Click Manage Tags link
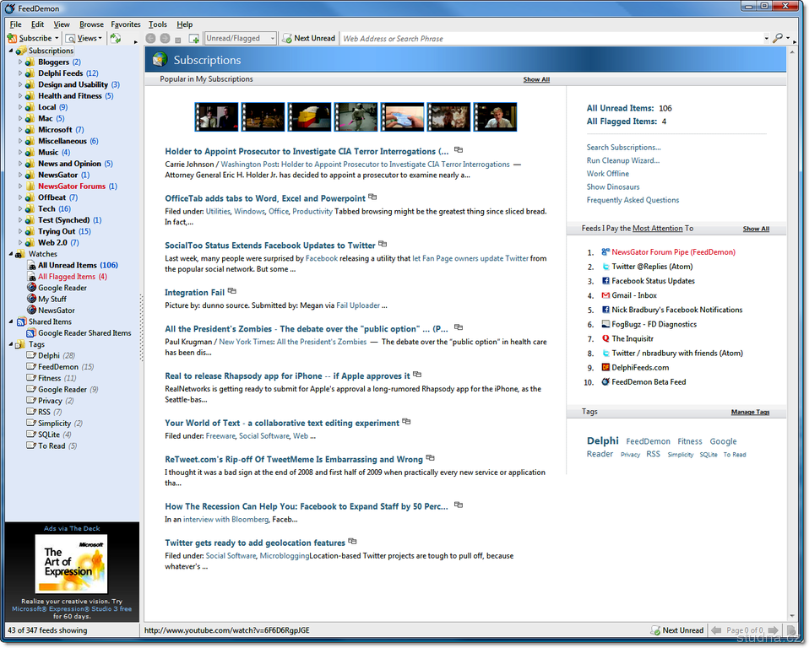This screenshot has height=648, width=809. click(x=750, y=412)
